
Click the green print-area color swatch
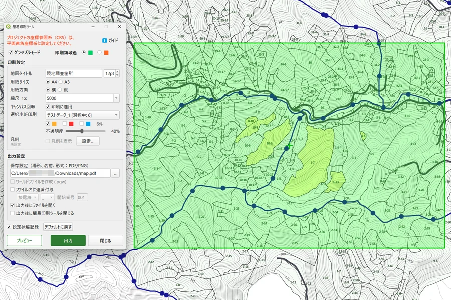[x=90, y=53]
